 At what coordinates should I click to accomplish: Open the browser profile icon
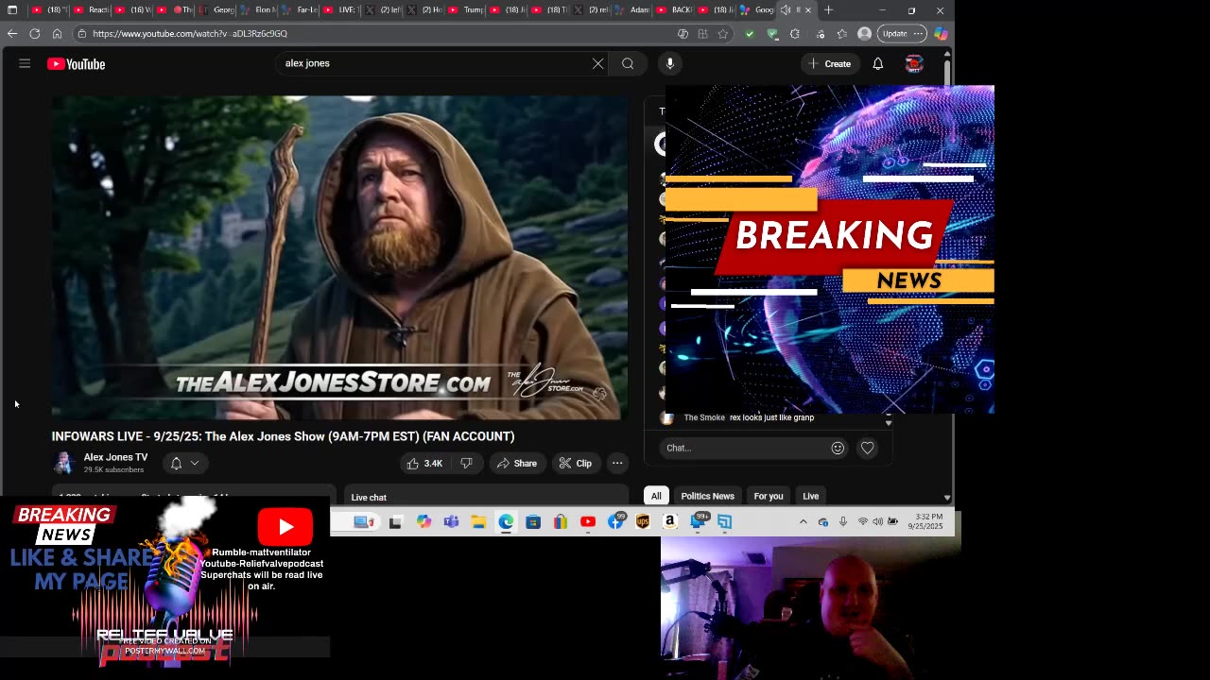tap(864, 33)
